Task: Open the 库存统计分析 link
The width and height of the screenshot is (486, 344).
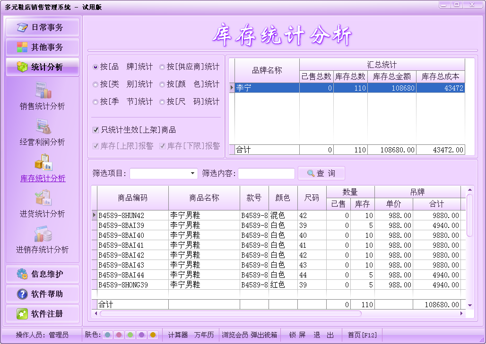Action: 43,178
